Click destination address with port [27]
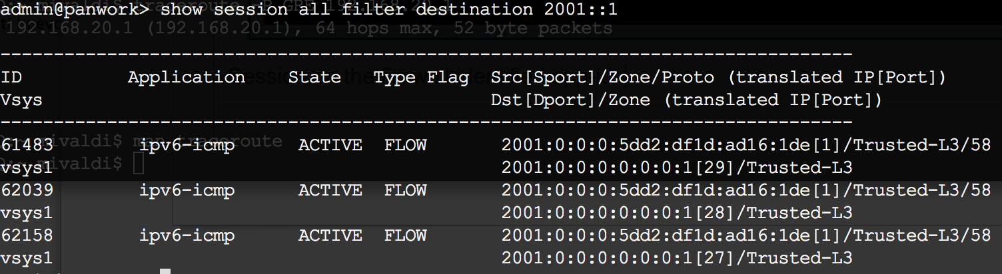Image resolution: width=1002 pixels, height=274 pixels. 676,258
